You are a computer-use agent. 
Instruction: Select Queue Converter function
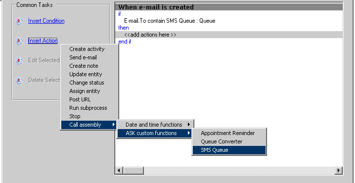(x=229, y=141)
